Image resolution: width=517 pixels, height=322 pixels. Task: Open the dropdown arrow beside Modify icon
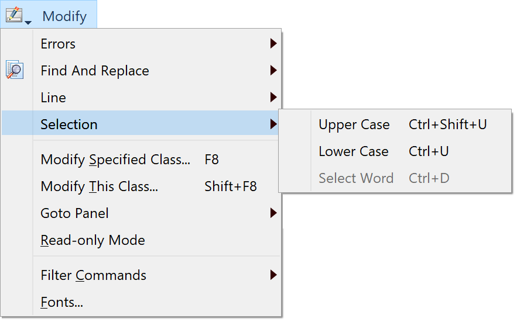coord(28,22)
